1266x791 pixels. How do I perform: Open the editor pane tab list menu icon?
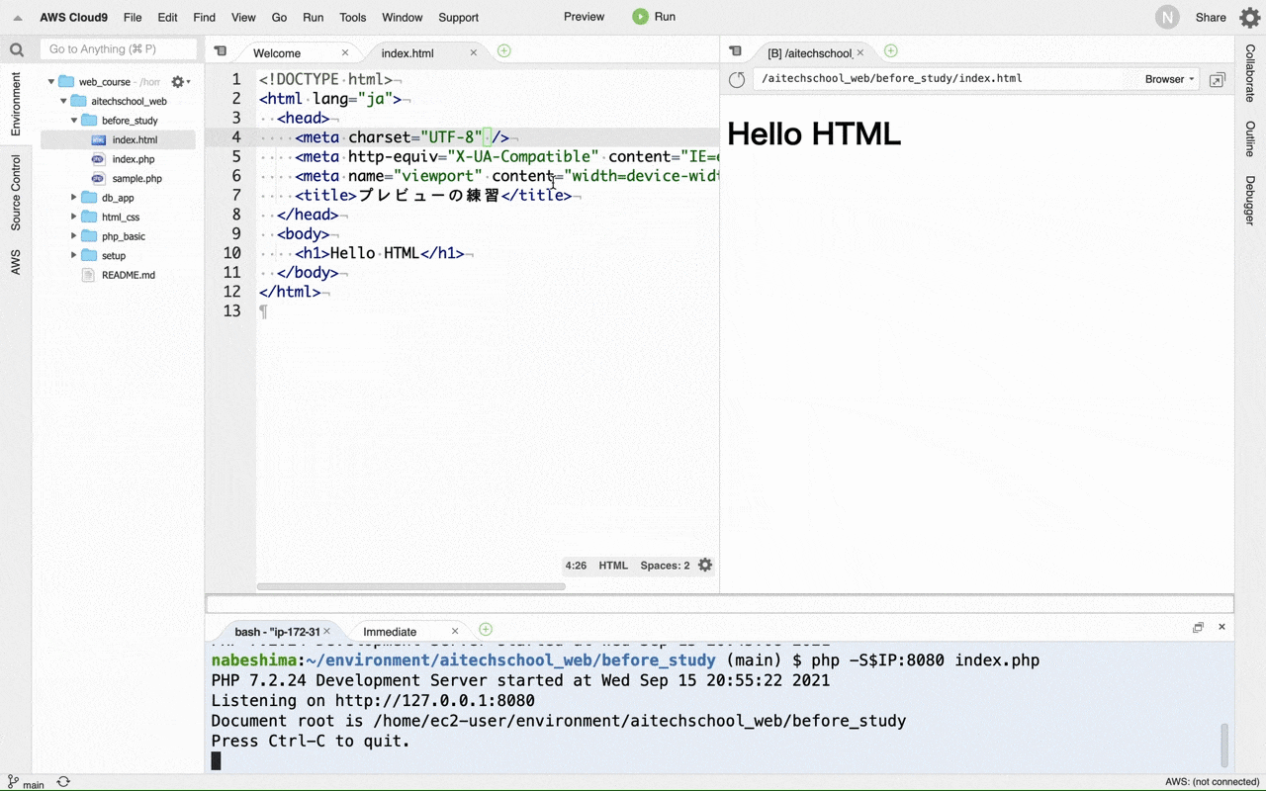click(221, 51)
